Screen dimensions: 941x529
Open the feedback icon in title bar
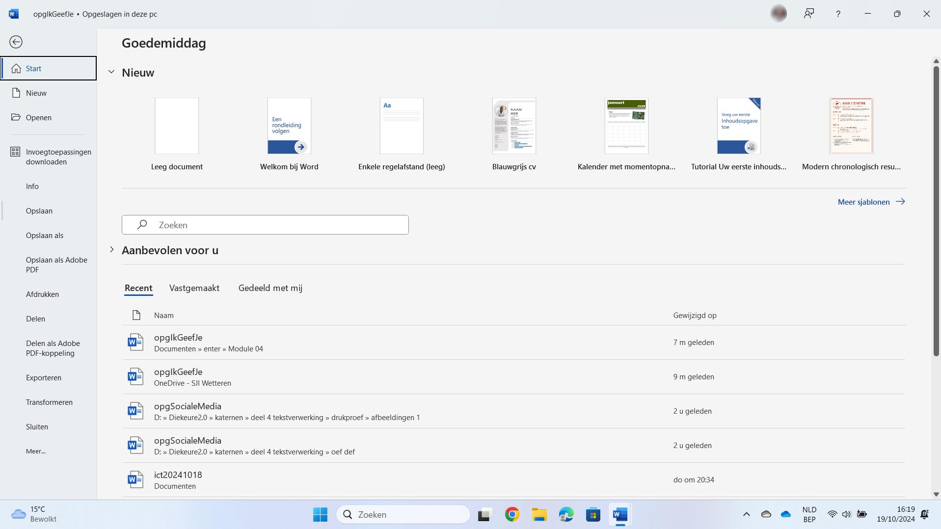[x=809, y=14]
